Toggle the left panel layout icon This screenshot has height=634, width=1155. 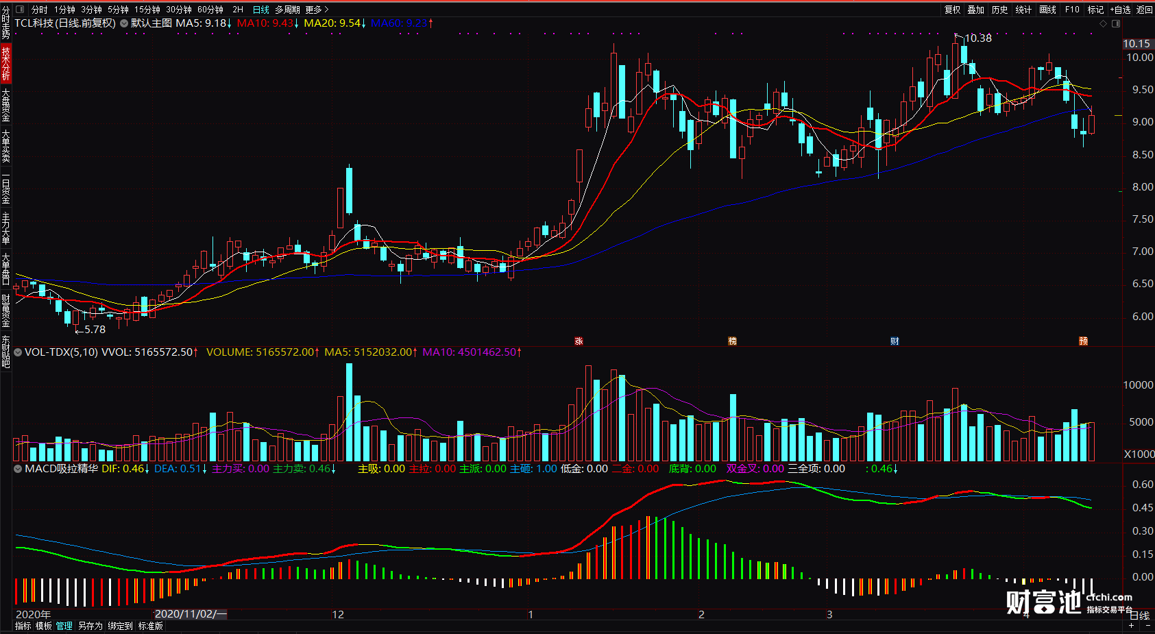point(19,10)
